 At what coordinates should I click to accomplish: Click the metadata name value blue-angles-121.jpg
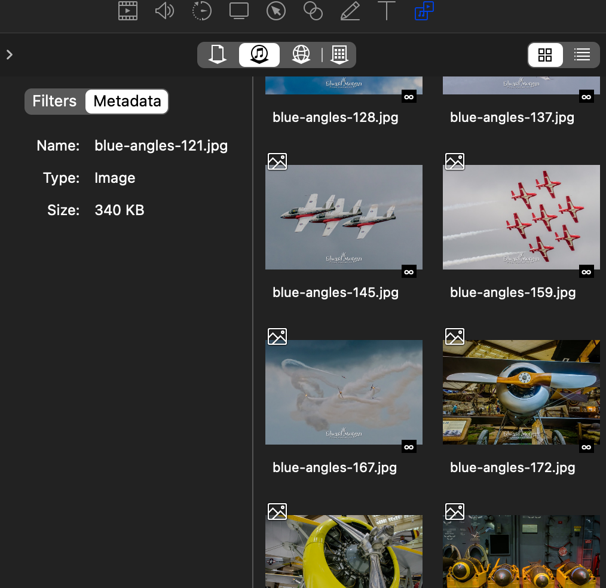[x=161, y=146]
